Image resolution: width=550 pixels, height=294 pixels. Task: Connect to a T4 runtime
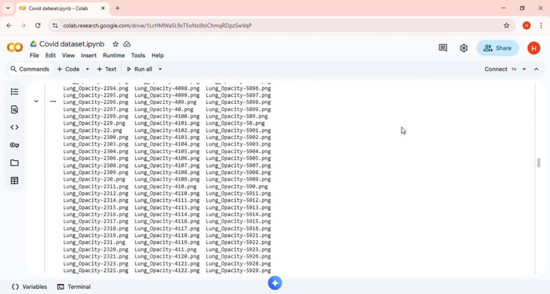[500, 69]
